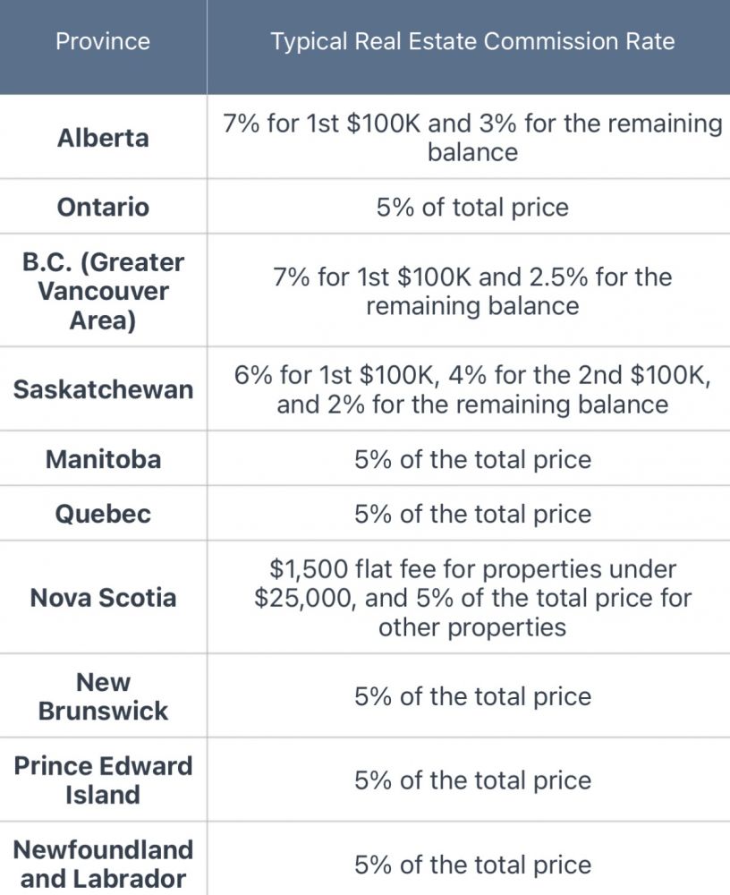Select the Saskatchewan province cell
This screenshot has height=895, width=730.
point(103,390)
